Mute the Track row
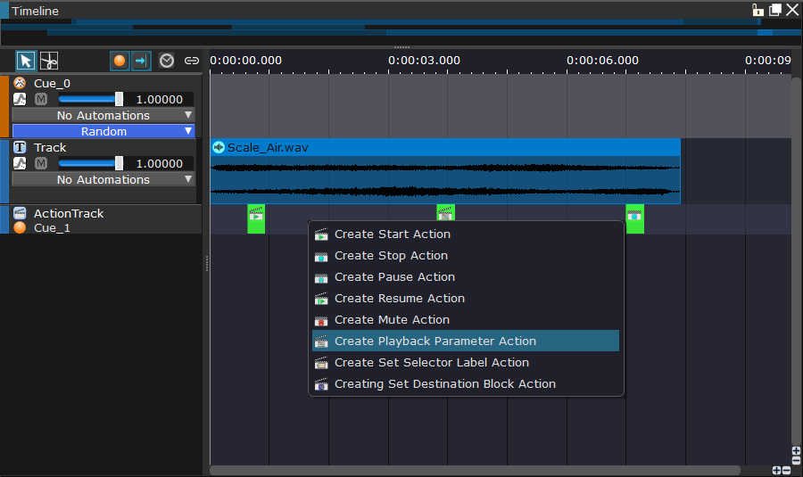 40,163
